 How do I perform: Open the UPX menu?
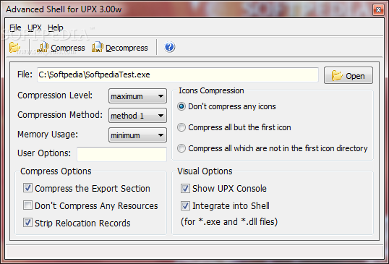35,27
